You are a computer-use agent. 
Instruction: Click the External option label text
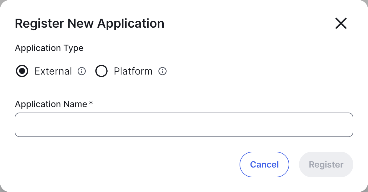[x=53, y=71]
